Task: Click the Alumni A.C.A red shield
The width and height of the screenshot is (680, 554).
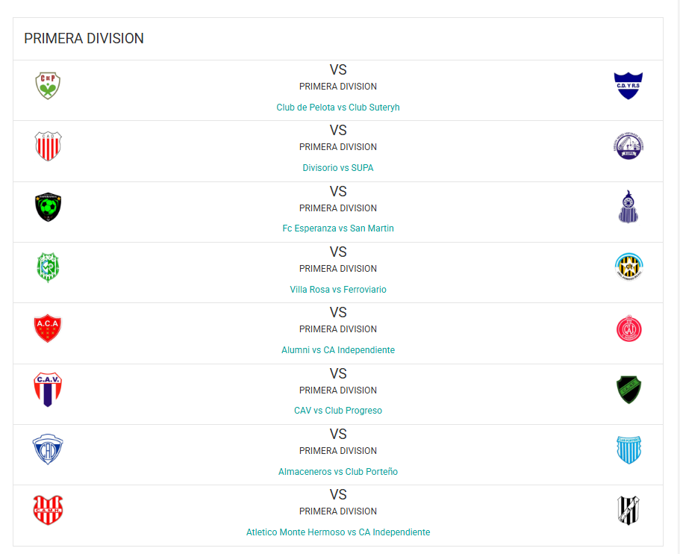Action: click(48, 329)
